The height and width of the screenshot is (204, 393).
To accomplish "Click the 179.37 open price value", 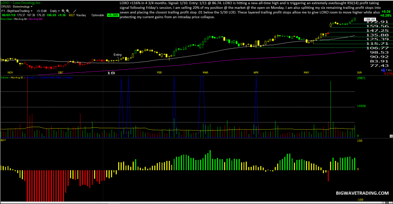I will pos(21,15).
